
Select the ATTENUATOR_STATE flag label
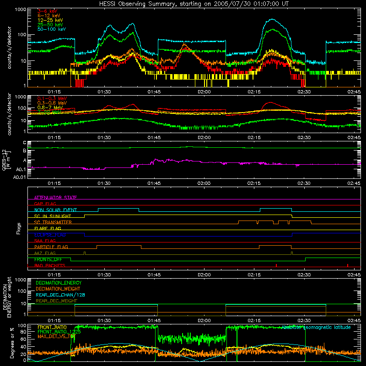[55, 198]
